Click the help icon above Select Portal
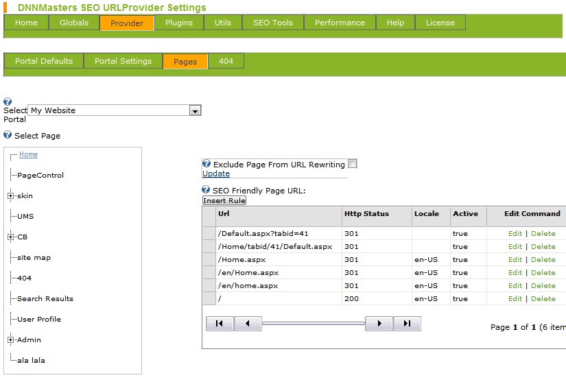Image resolution: width=566 pixels, height=382 pixels. [x=8, y=102]
